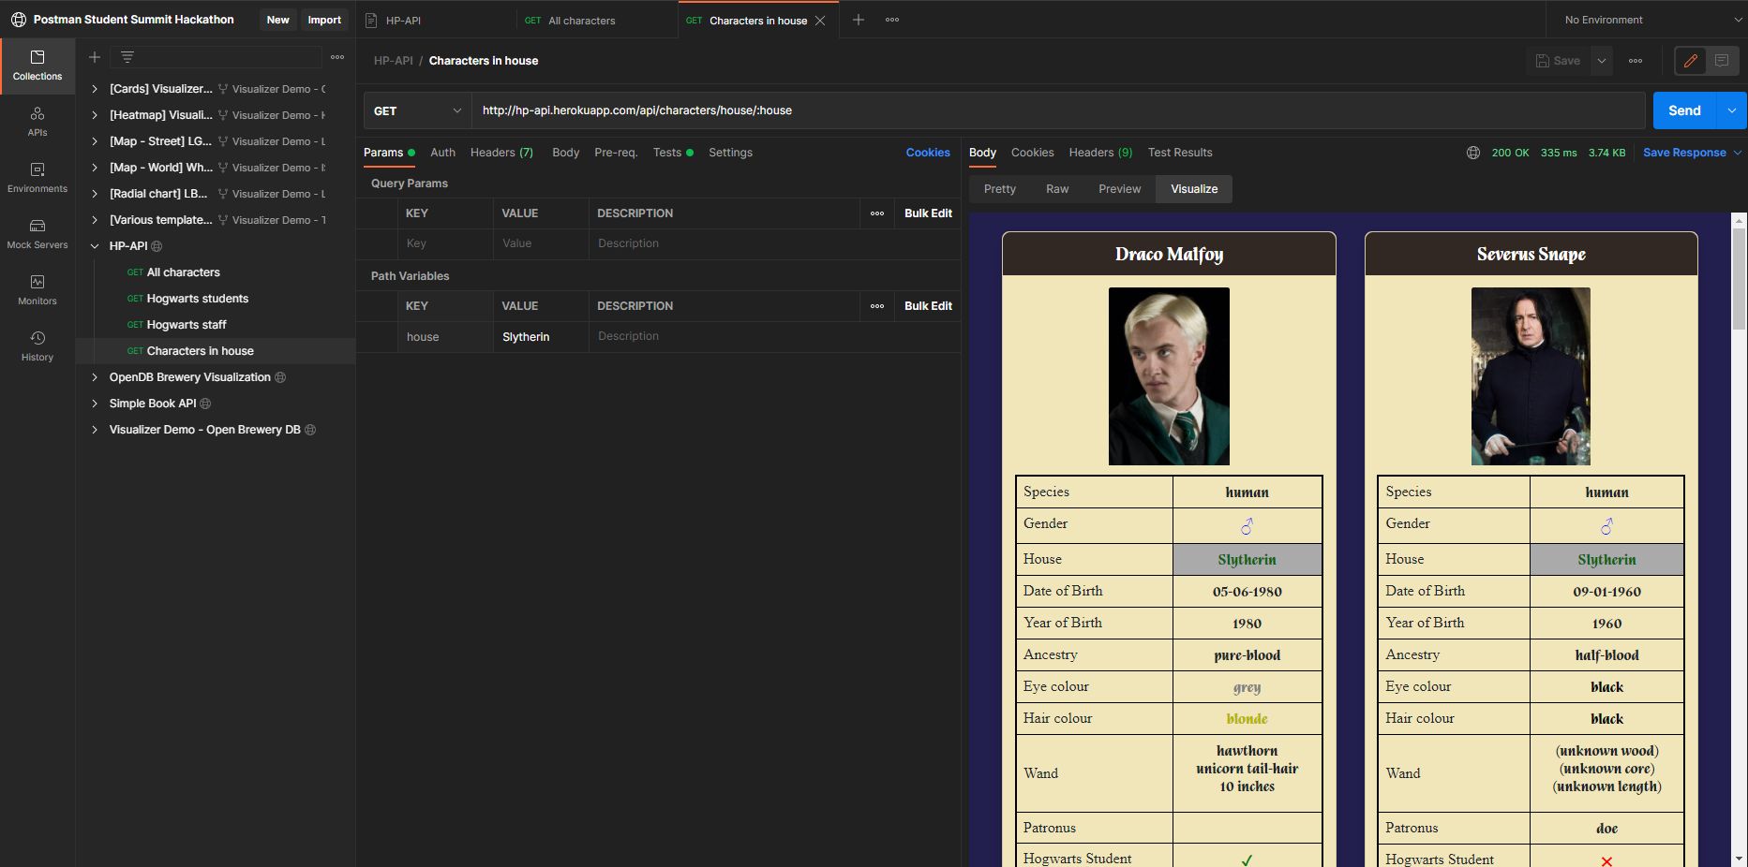Select the Headers (7) request tab

click(501, 153)
